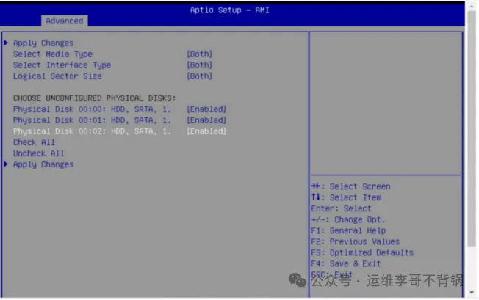Select highlighted Physical Disk 00:02 label

[x=92, y=131]
